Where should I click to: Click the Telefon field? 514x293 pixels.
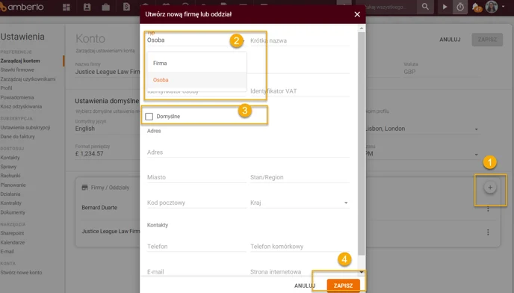[196, 247]
